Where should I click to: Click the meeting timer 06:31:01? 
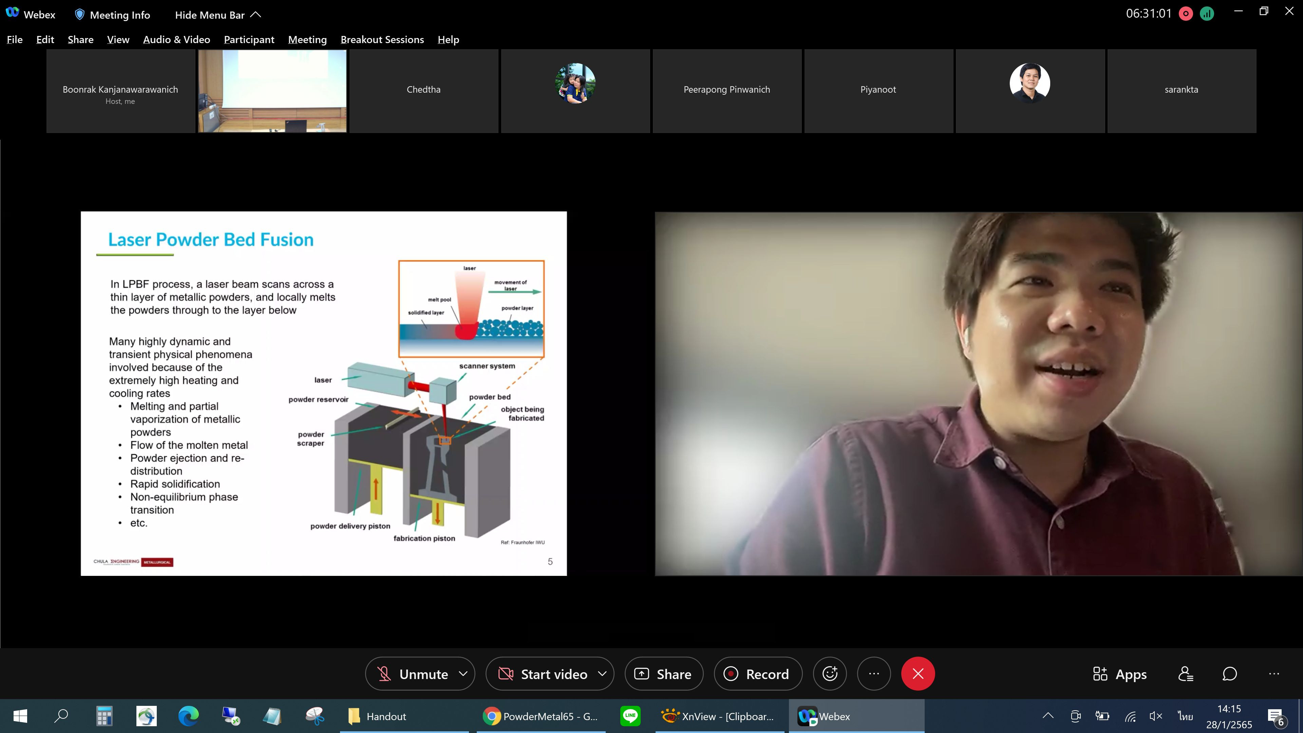pyautogui.click(x=1149, y=14)
